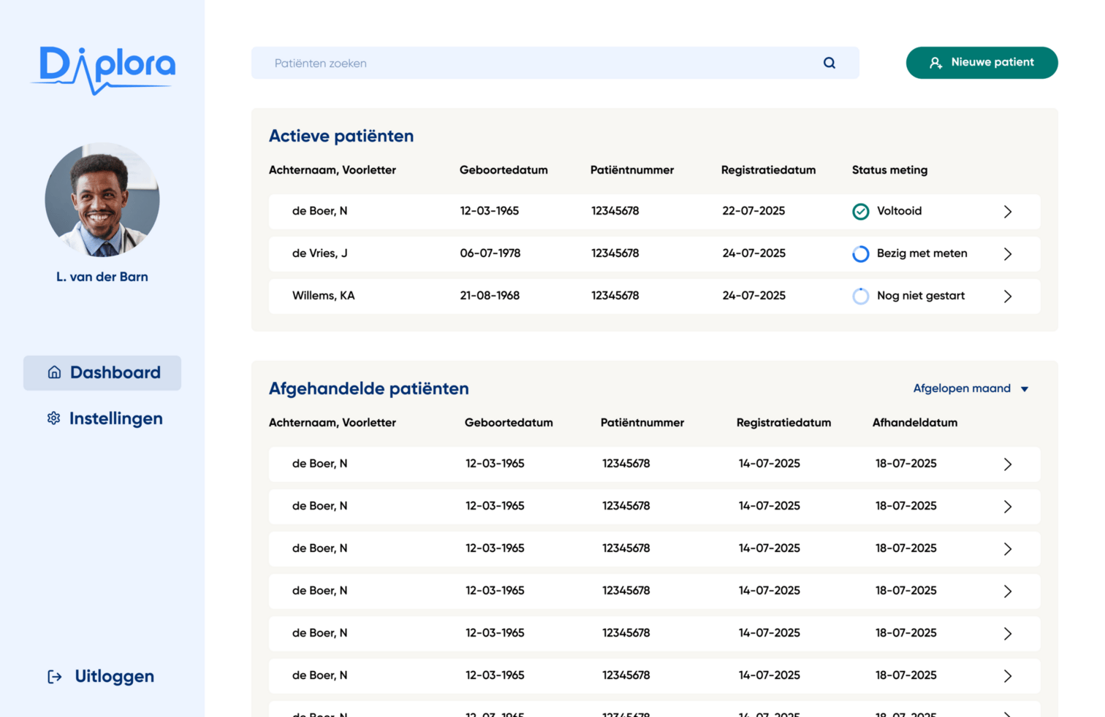The image size is (1105, 717).
Task: Open the first Afgehandelde patiënten row chevron
Action: point(1007,464)
